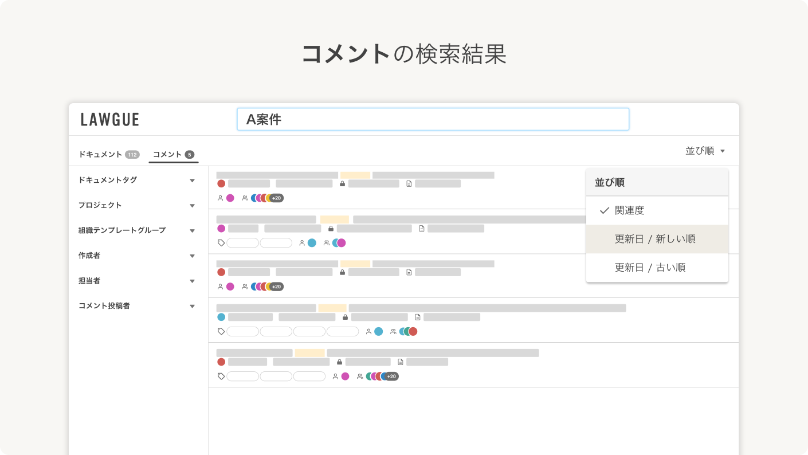The image size is (808, 455).
Task: Click the group avatar icon in the first result
Action: pos(245,198)
